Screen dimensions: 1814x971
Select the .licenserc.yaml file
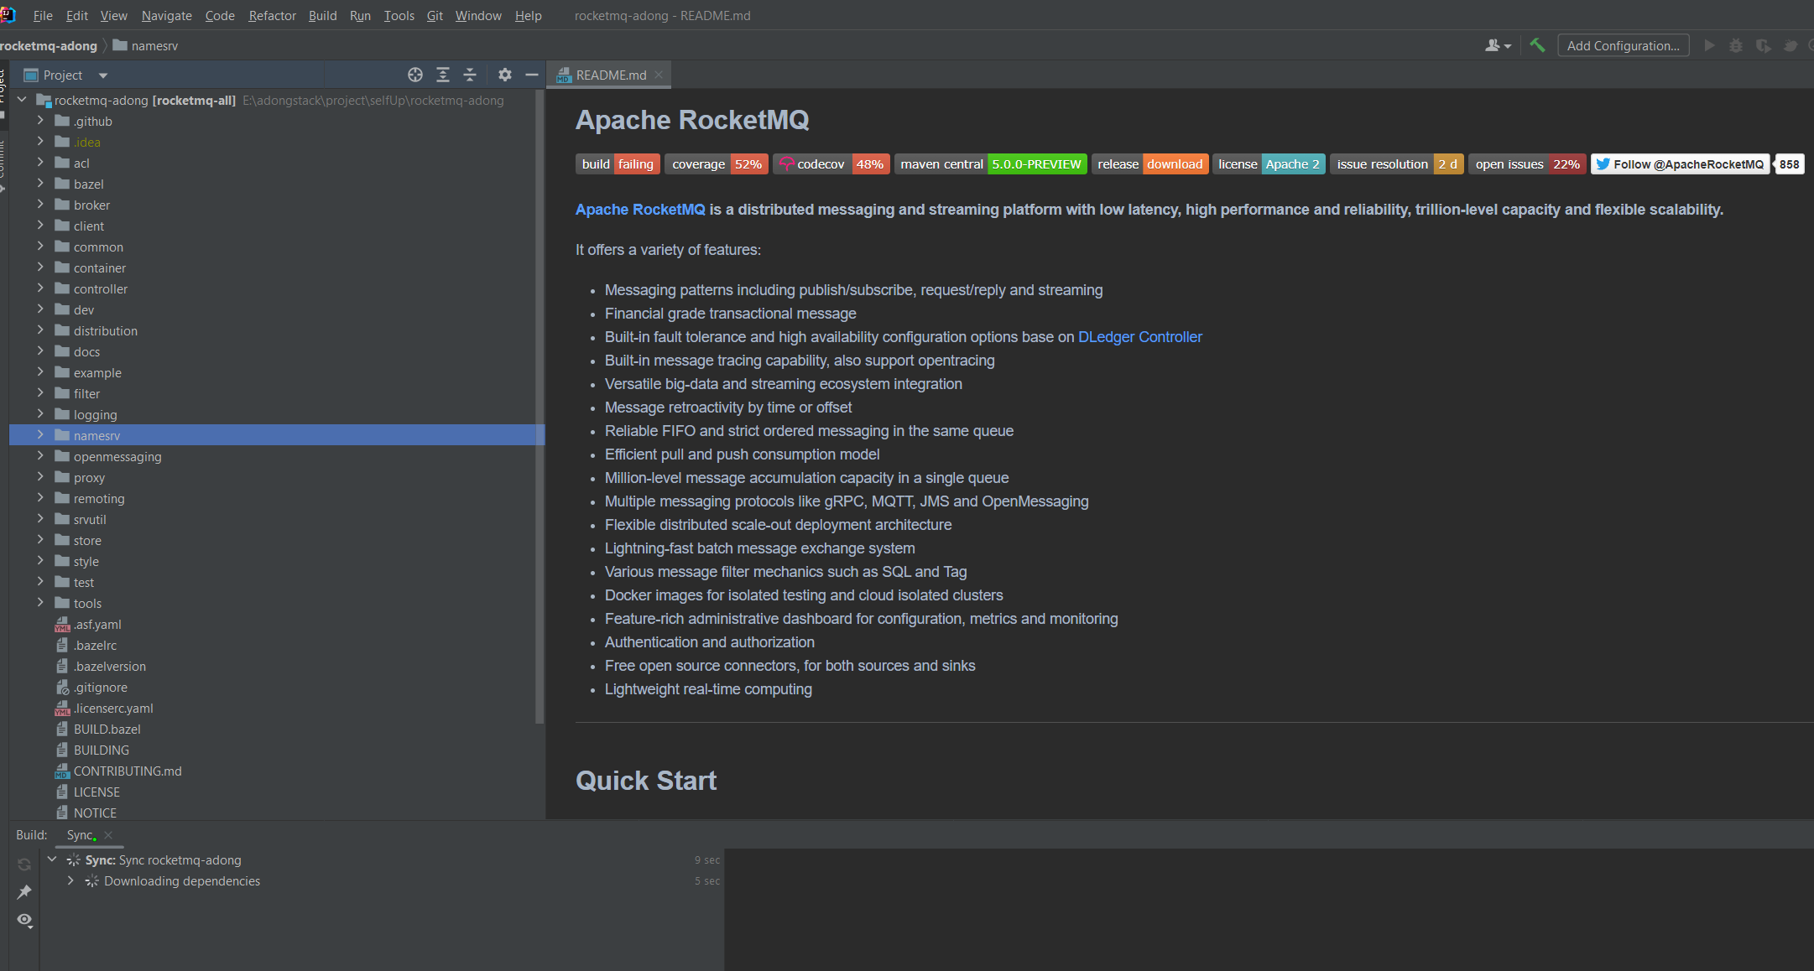[x=113, y=709]
